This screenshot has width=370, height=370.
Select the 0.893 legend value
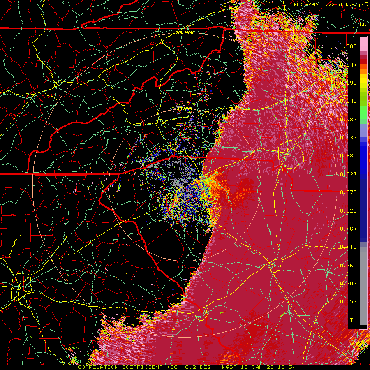[x=348, y=83]
